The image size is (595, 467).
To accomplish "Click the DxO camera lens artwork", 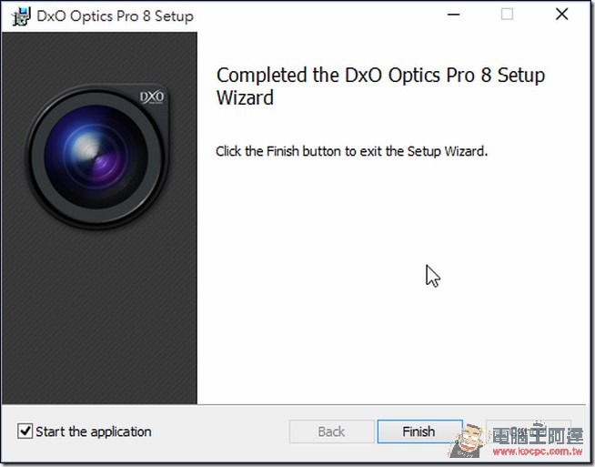I will click(x=97, y=157).
